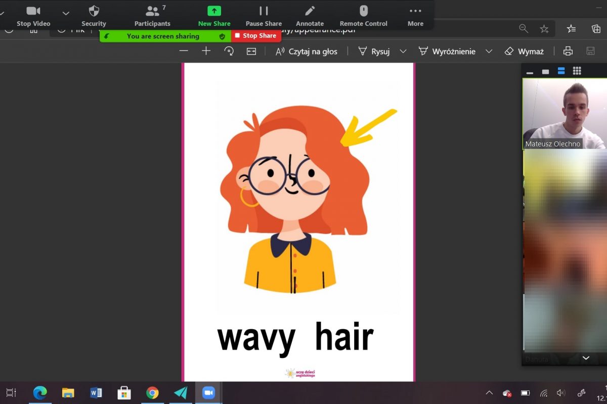Open File Explorer from the taskbar
The height and width of the screenshot is (404, 607).
click(x=68, y=393)
